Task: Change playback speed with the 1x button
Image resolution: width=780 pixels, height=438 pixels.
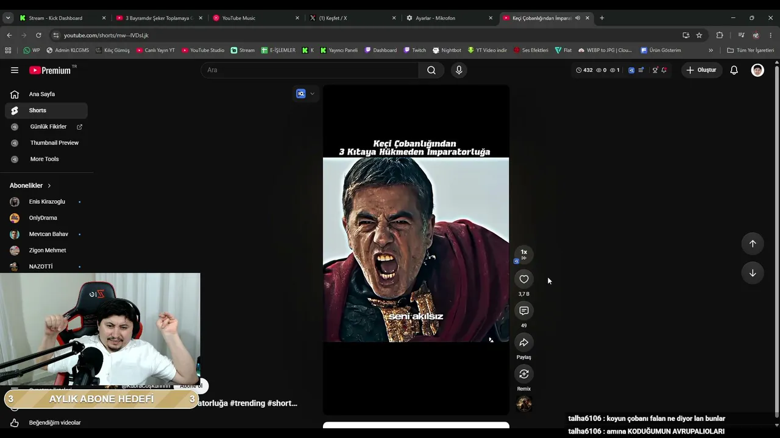Action: point(523,254)
